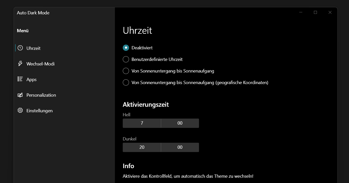The width and height of the screenshot is (349, 183).
Task: Click the Hell label
Action: 127,115
